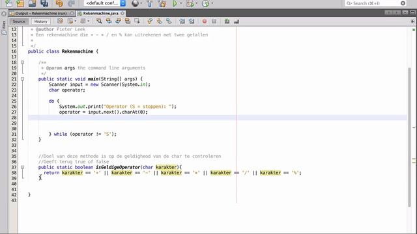
Task: Click the Clean and Build icon
Action: click(x=162, y=3)
